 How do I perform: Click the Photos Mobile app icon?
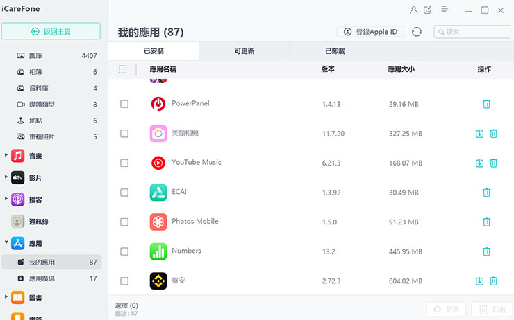[158, 222]
